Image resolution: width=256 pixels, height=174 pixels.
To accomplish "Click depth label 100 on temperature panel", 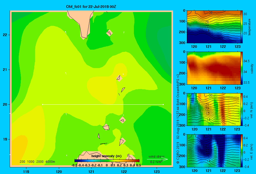I will 182,21.
